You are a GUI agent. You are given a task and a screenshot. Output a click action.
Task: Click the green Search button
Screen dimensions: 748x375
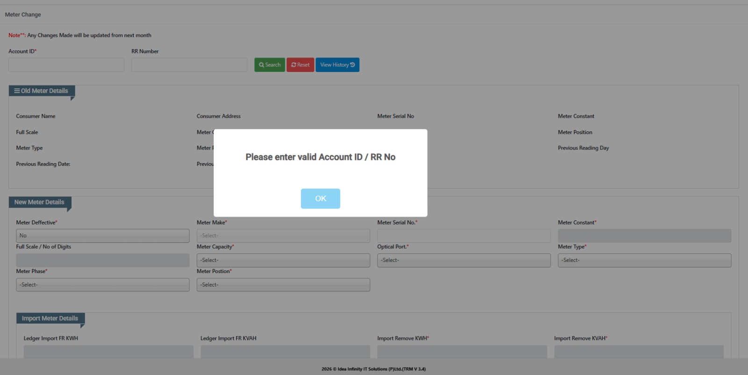(270, 65)
